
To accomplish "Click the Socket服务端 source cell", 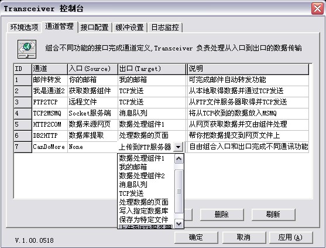I will (x=92, y=114).
